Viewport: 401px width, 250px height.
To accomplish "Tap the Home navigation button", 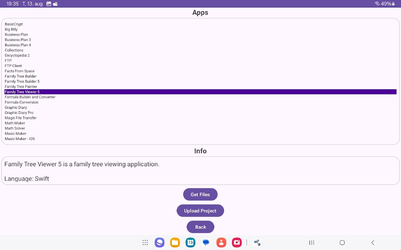I will tap(342, 242).
